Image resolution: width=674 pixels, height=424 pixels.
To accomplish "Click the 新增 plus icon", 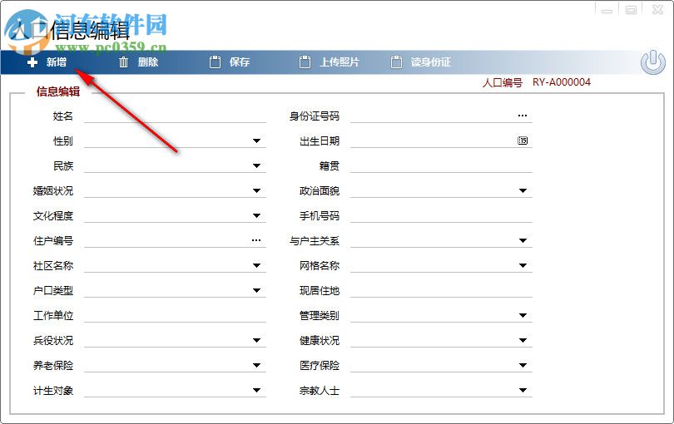I will (32, 62).
